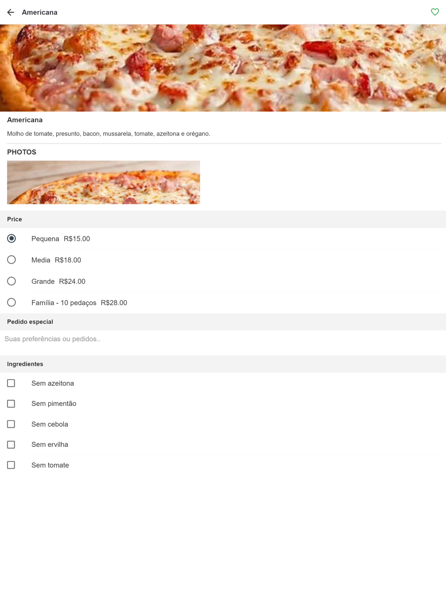Select the Pequena R$15.00 size option
The height and width of the screenshot is (595, 446).
tap(223, 239)
